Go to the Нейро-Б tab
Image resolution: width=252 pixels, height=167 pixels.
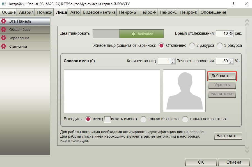(x=127, y=12)
